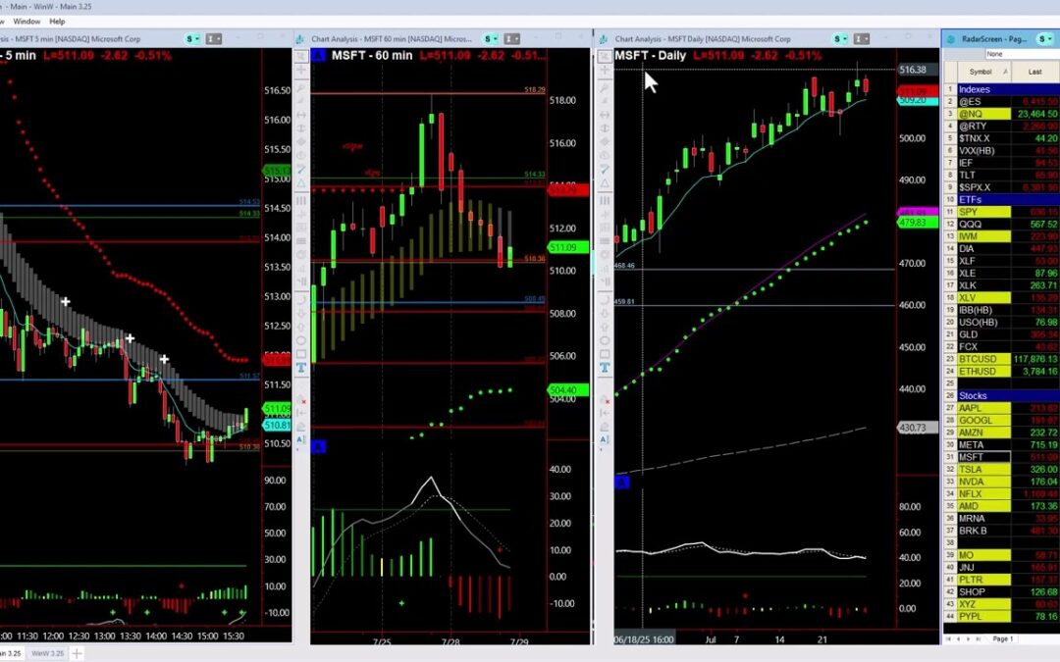Choose the blue trendline tool in the Daily chart toolbar
The height and width of the screenshot is (662, 1060).
pyautogui.click(x=605, y=169)
